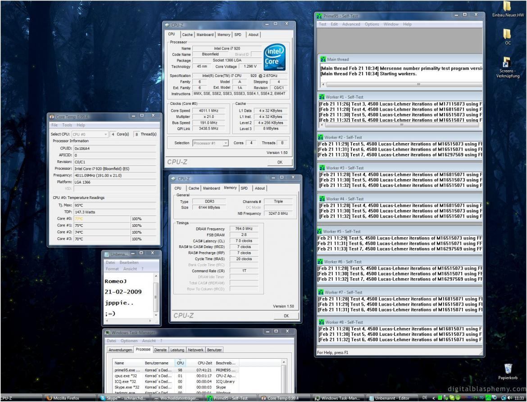Click the Worker #5 window icon in Prime95
The image size is (527, 402).
(x=319, y=231)
